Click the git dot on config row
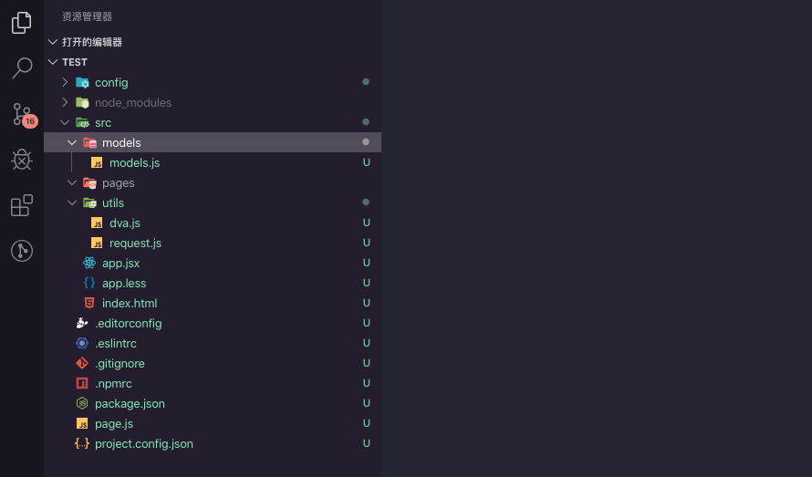The width and height of the screenshot is (812, 477). pyautogui.click(x=366, y=82)
